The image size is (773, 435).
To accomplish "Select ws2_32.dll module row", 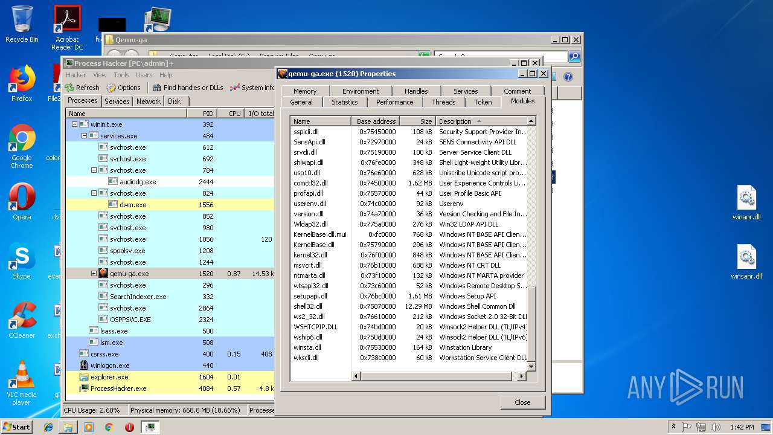I will pos(409,317).
